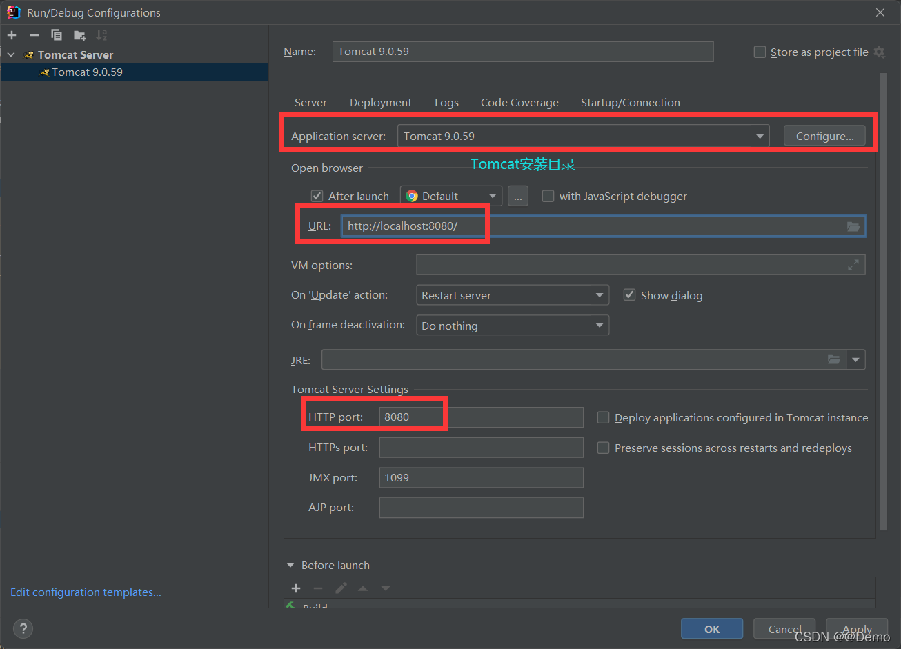
Task: Enable Deploy applications configured in Tomcat instance
Action: pyautogui.click(x=603, y=417)
